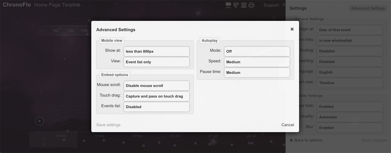Open the mobile View dropdown
Screen dimensions: 391x153
(156, 62)
